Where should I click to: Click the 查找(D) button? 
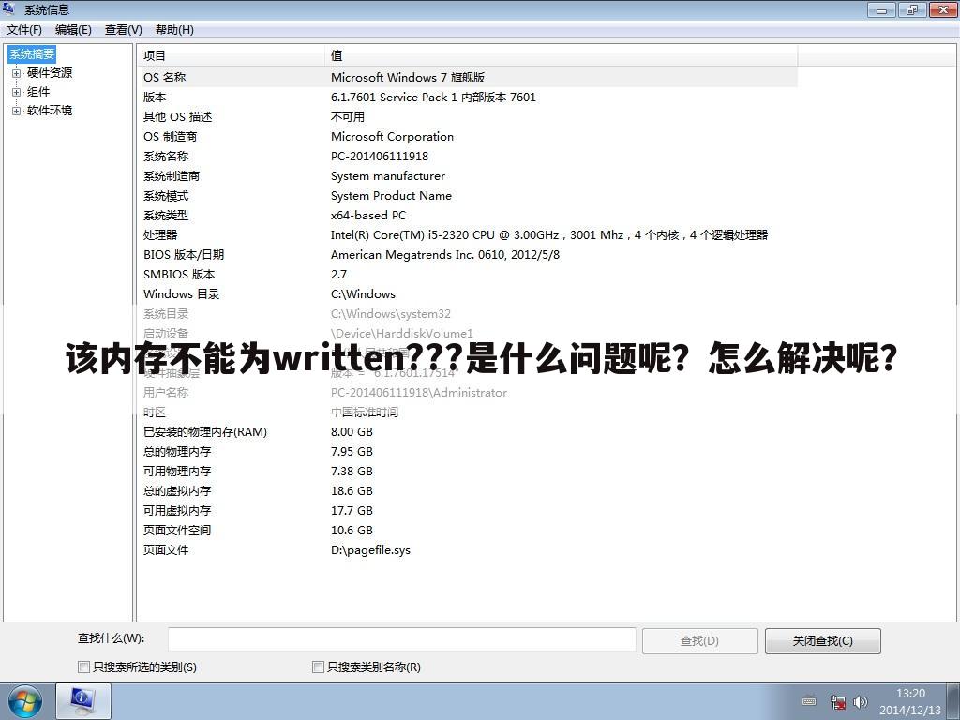[x=699, y=641]
